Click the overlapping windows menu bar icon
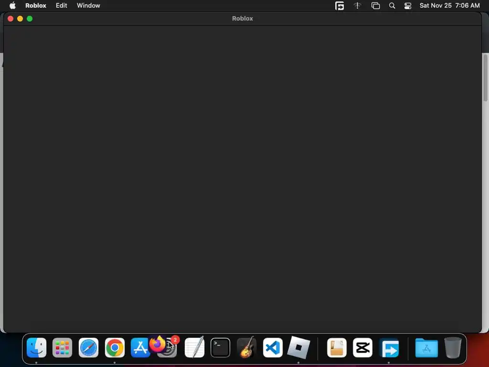 pyautogui.click(x=375, y=6)
